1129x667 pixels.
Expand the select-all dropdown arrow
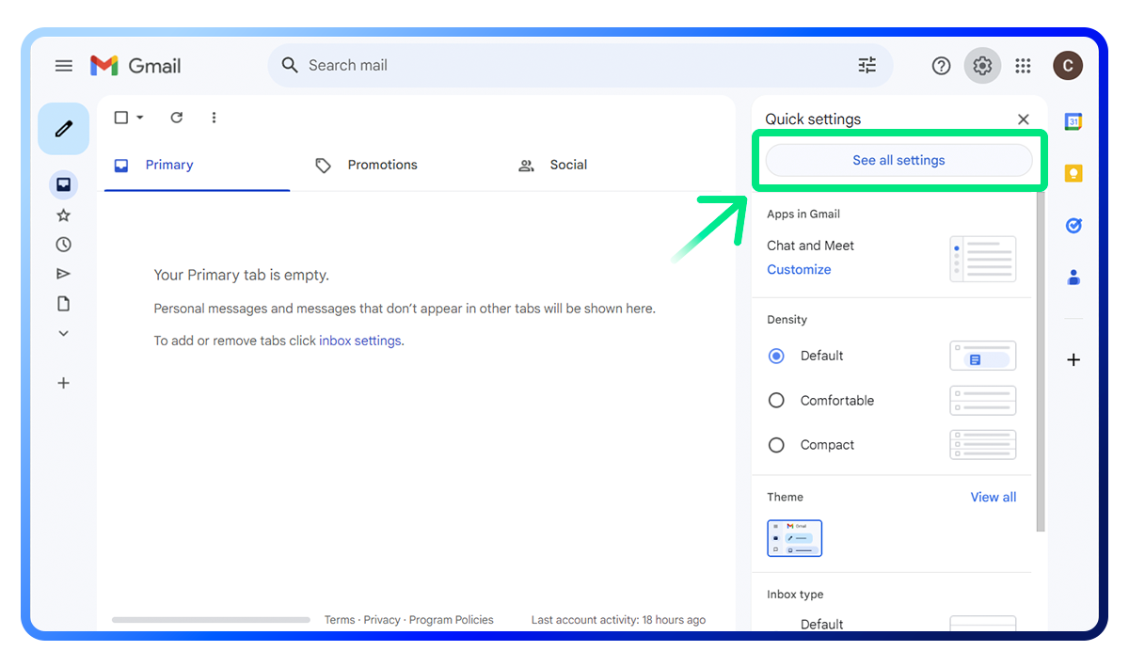139,117
